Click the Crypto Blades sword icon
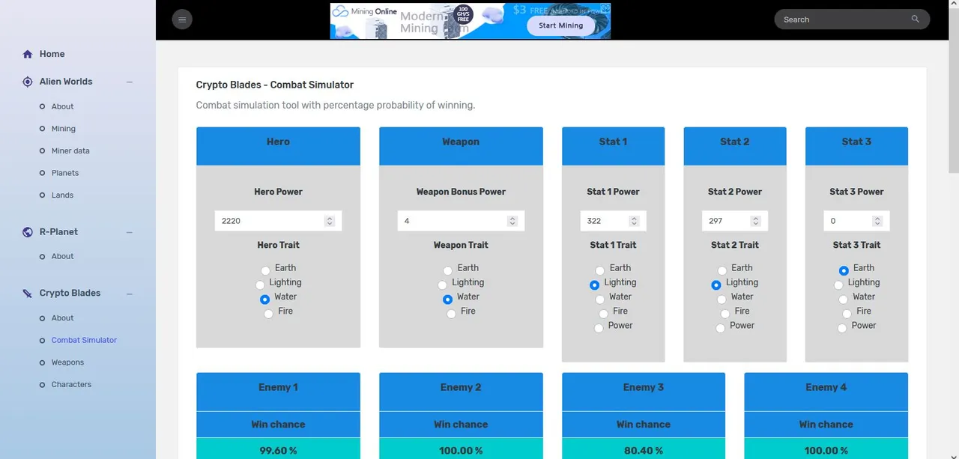 pos(28,294)
